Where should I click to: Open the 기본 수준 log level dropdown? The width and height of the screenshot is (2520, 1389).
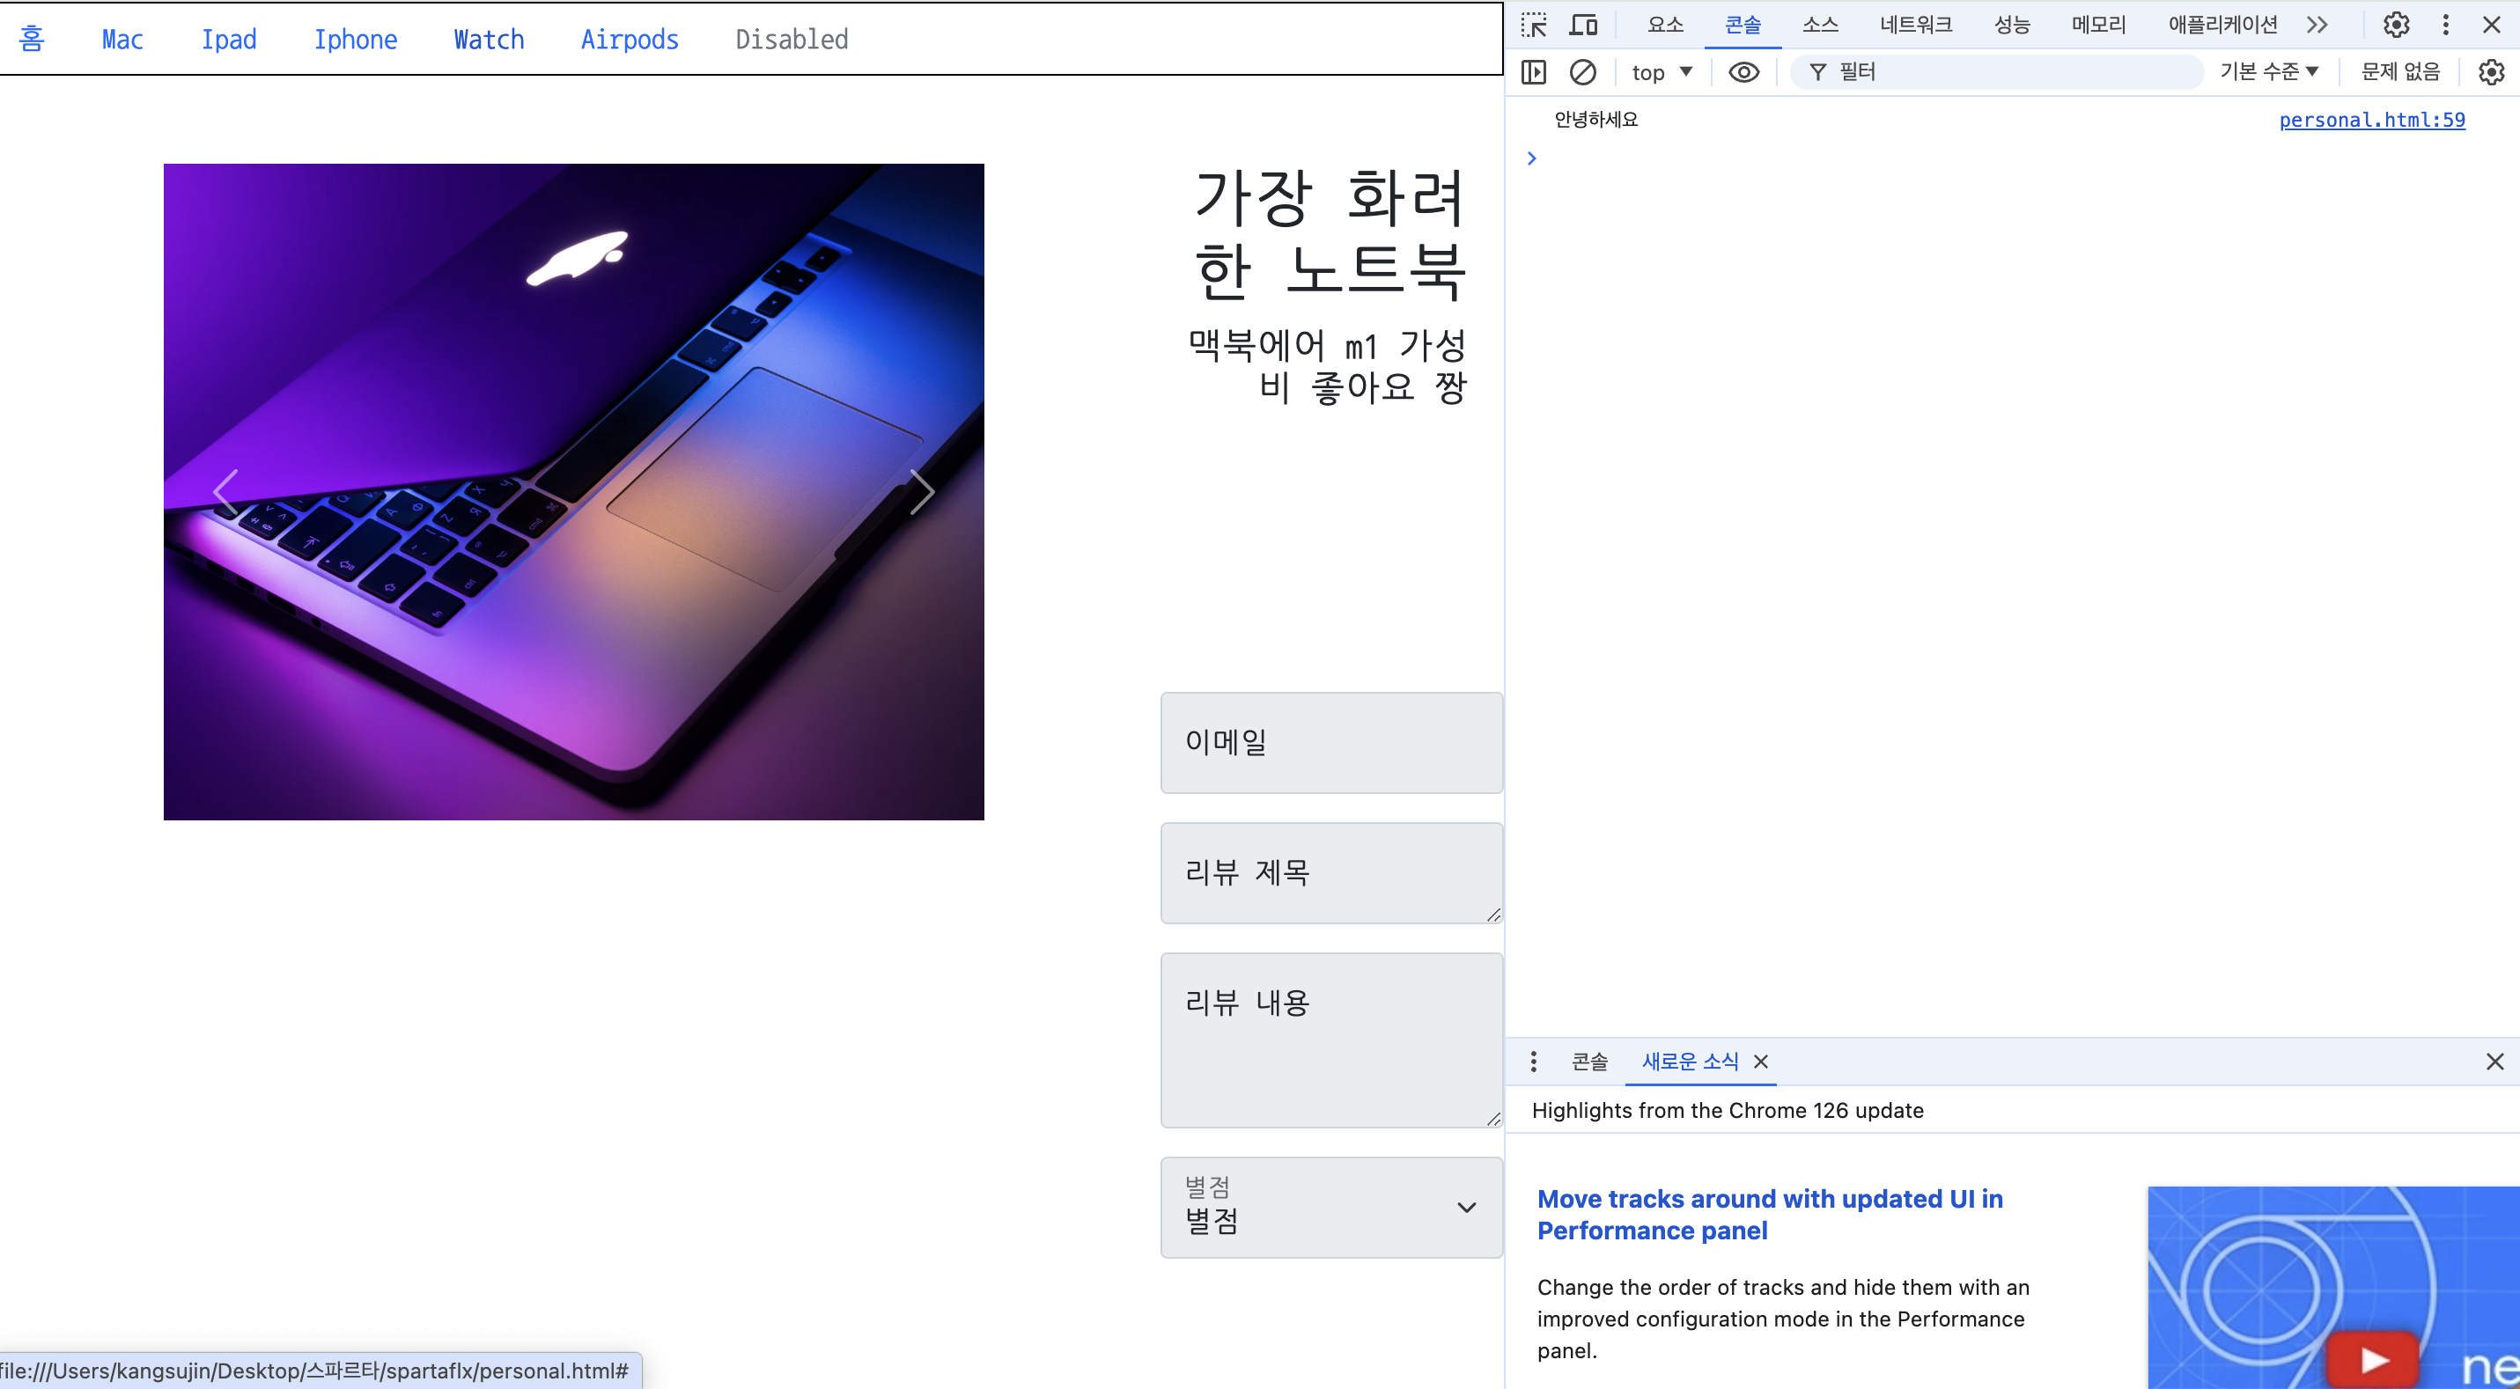(2268, 71)
